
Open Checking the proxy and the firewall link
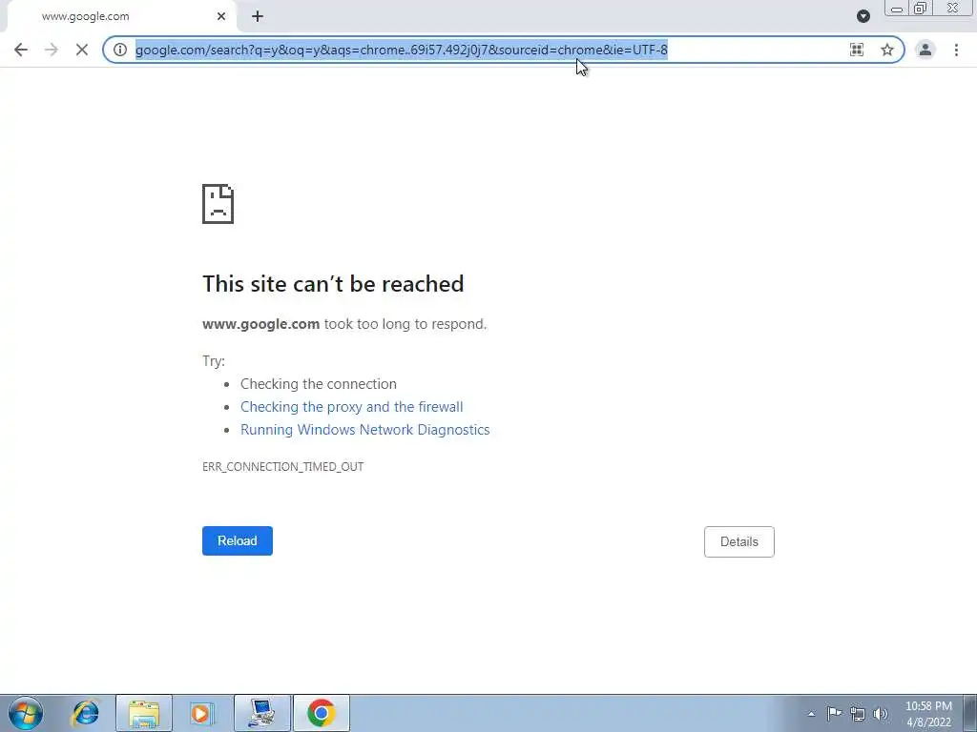tap(352, 407)
